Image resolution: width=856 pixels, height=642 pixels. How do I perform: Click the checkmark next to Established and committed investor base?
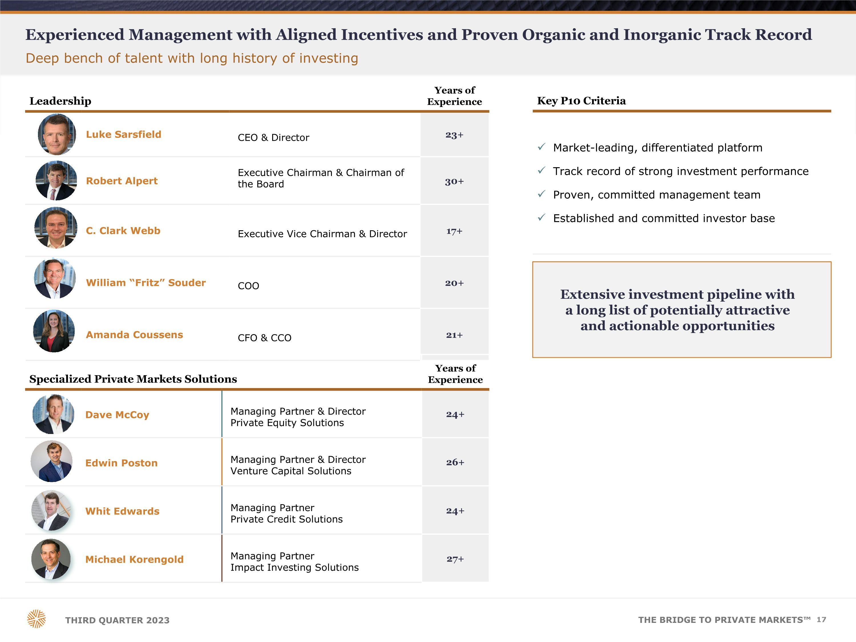pos(542,217)
